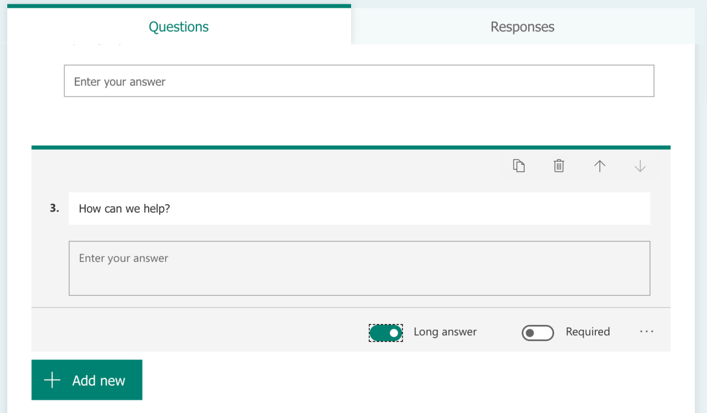Move the question up with the arrow
This screenshot has width=707, height=413.
[x=599, y=166]
